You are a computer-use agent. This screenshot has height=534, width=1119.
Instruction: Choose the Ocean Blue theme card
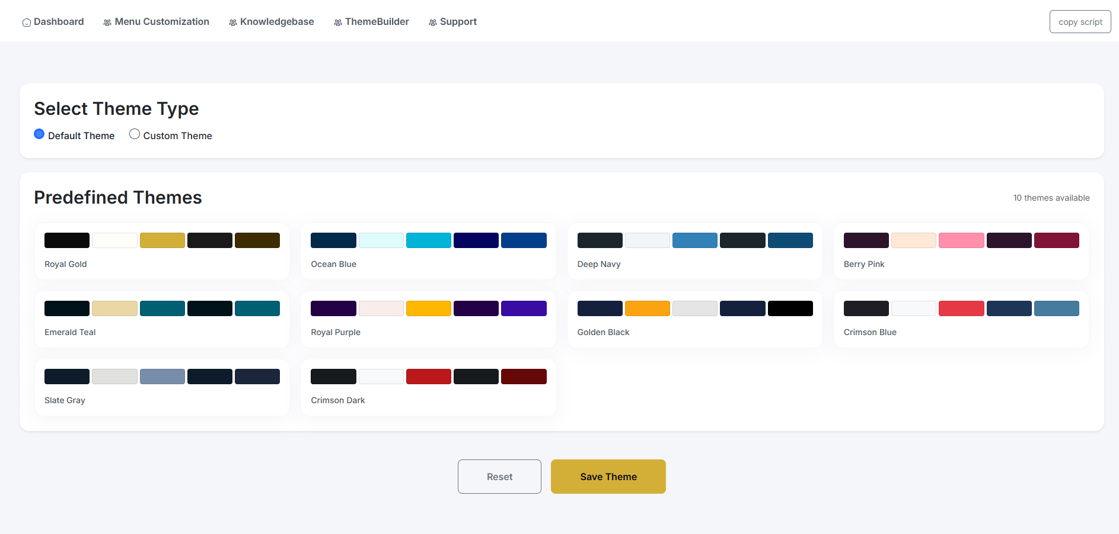pyautogui.click(x=428, y=252)
